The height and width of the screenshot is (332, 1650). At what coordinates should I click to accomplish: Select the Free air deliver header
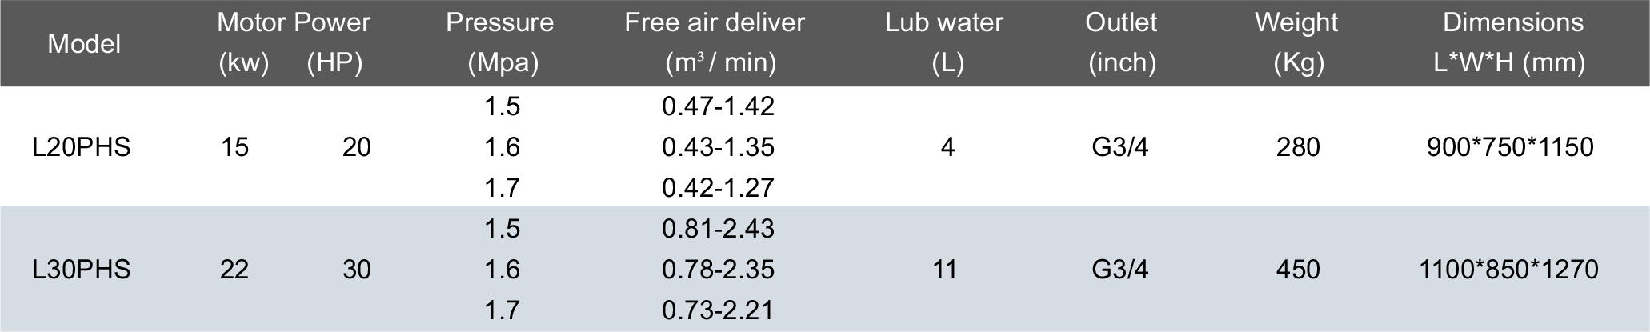pos(715,42)
